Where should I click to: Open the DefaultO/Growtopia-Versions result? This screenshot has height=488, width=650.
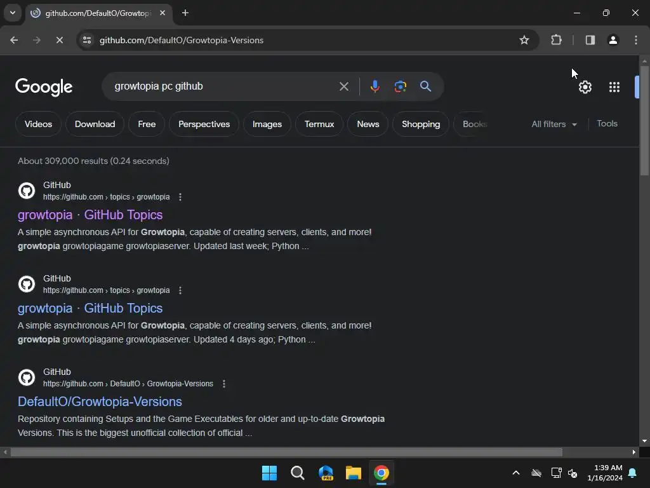[x=100, y=402]
